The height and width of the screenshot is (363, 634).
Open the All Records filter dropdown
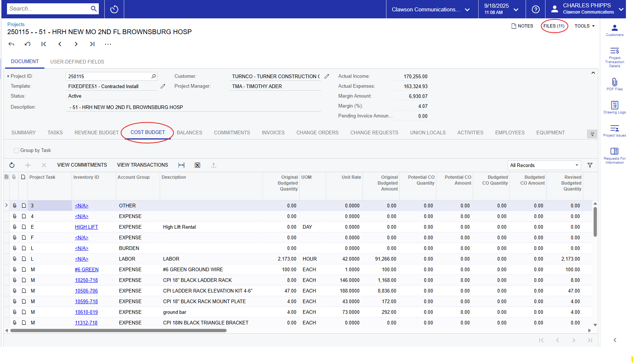(544, 165)
